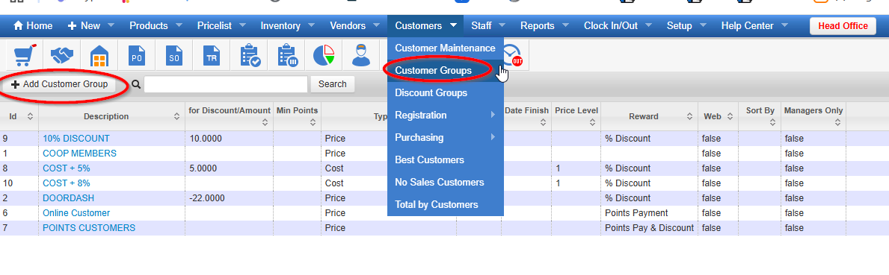Viewport: 889px width, 275px height.
Task: Open the clipboard with checkmark icon
Action: click(250, 55)
